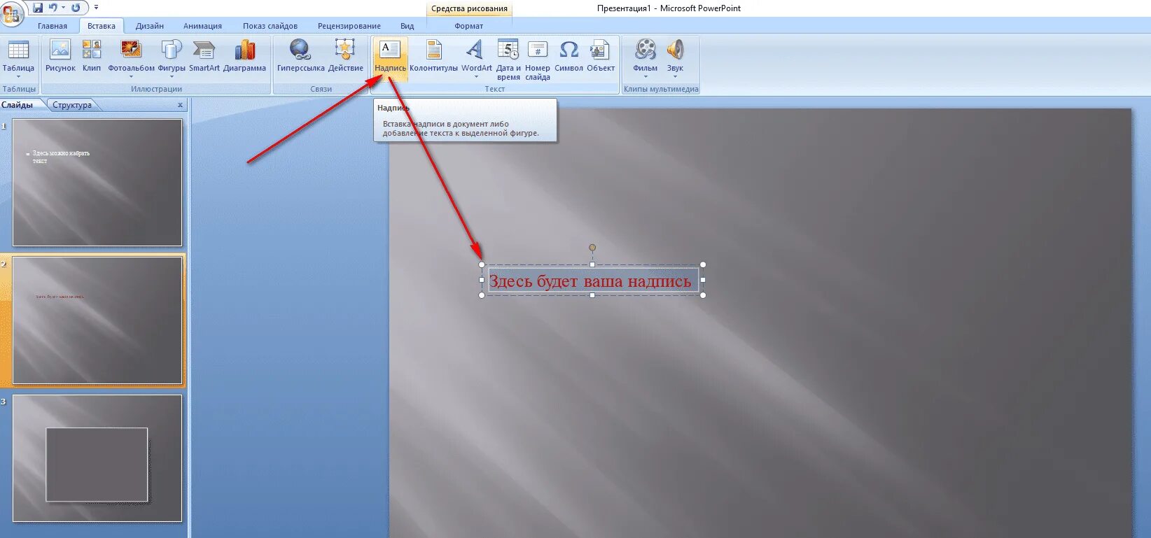Close the slides pane with x
This screenshot has height=538, width=1151.
(180, 105)
